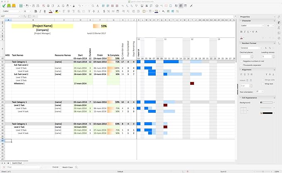Click the Clone Formatting paintbrush icon
The image size is (282, 173).
coord(74,6)
